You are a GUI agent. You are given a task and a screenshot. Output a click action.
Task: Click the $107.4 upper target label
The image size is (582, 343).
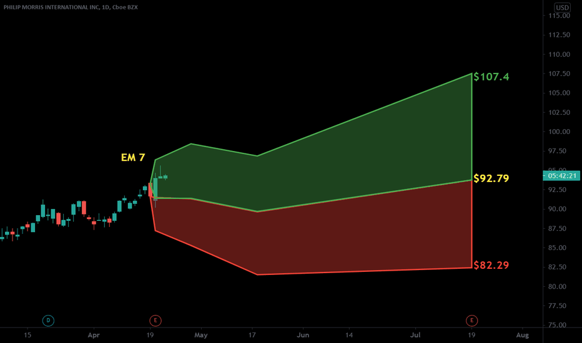[x=491, y=77]
